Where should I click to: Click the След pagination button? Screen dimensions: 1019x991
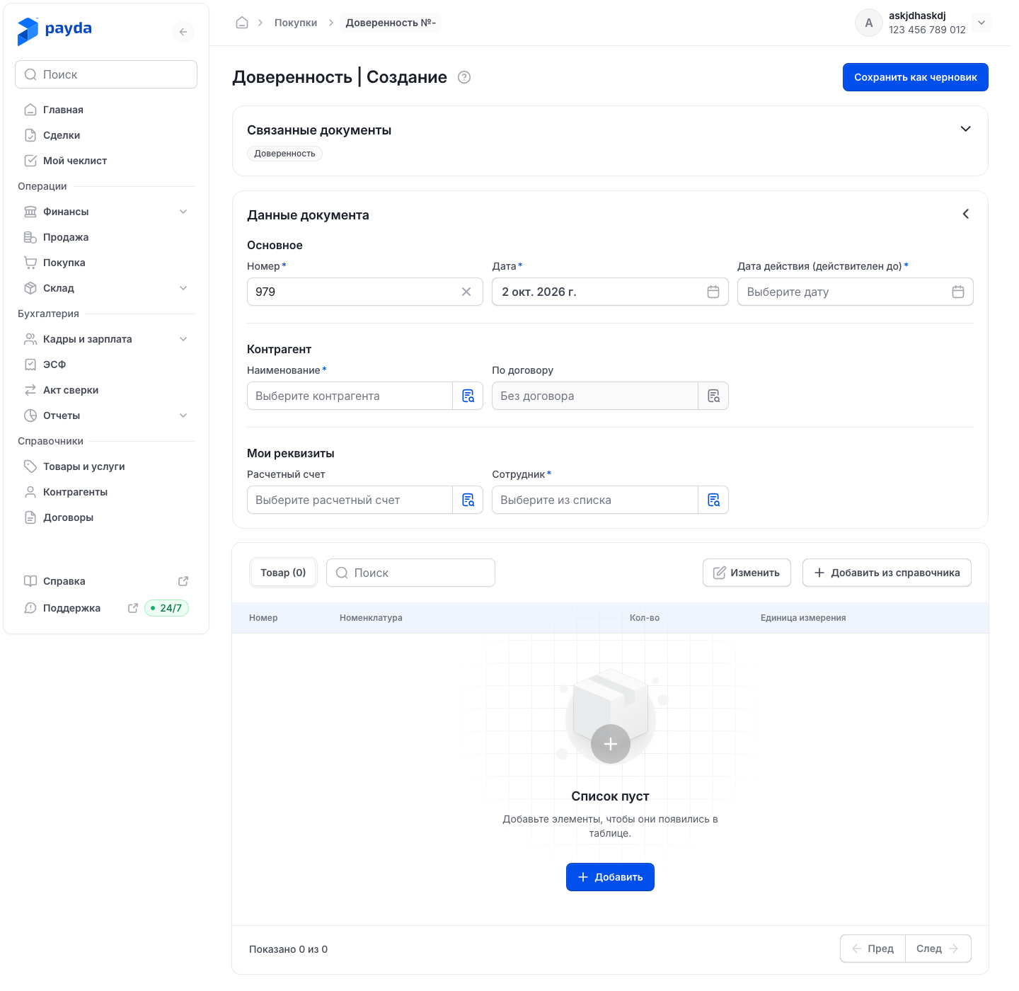938,949
